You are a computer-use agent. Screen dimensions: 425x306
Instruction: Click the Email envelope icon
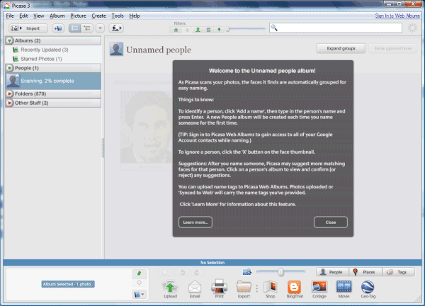point(195,289)
